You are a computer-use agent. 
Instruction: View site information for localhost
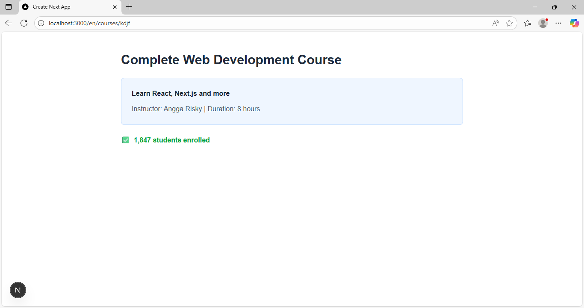tap(41, 23)
